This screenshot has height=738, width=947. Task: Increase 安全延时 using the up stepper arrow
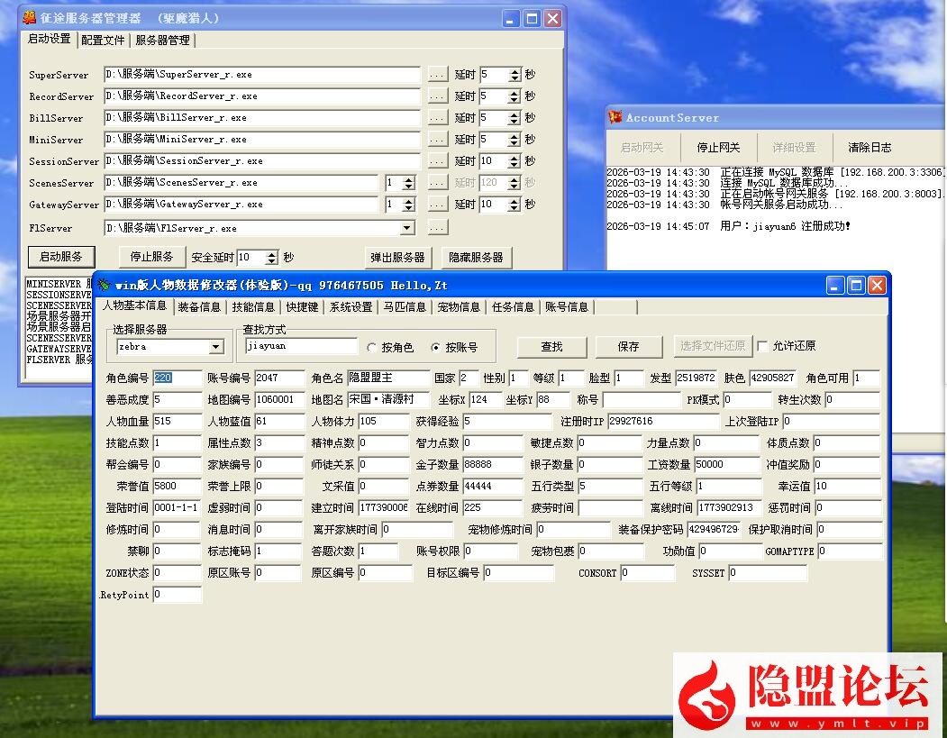[x=270, y=254]
